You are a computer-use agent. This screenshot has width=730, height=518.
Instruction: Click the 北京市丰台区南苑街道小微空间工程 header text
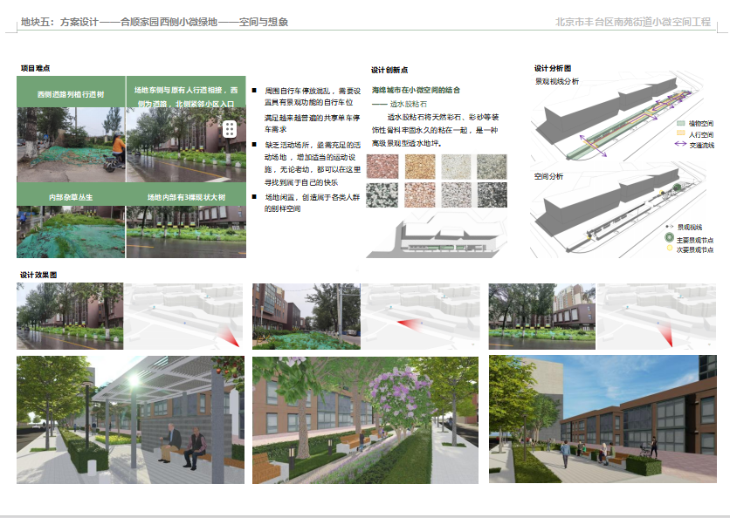point(633,22)
